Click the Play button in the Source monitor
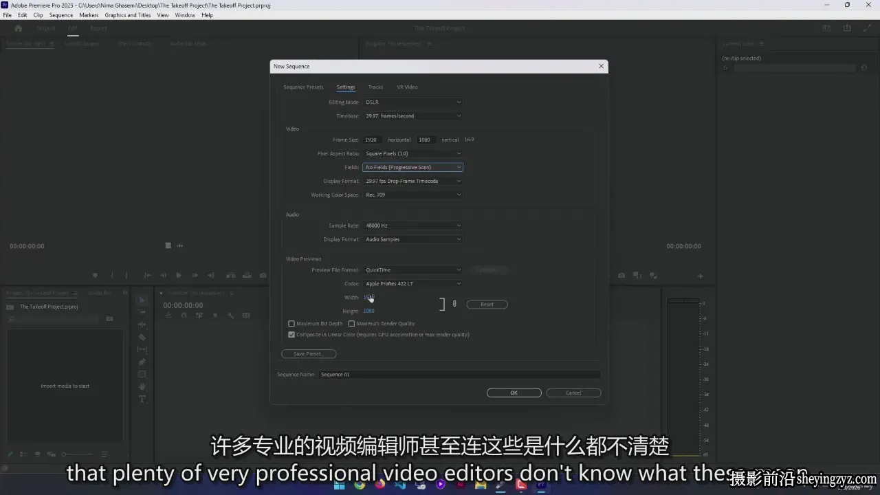Viewport: 880px width, 495px height. click(179, 275)
